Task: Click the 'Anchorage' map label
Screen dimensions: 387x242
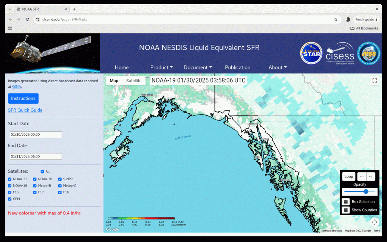Action: click(147, 95)
